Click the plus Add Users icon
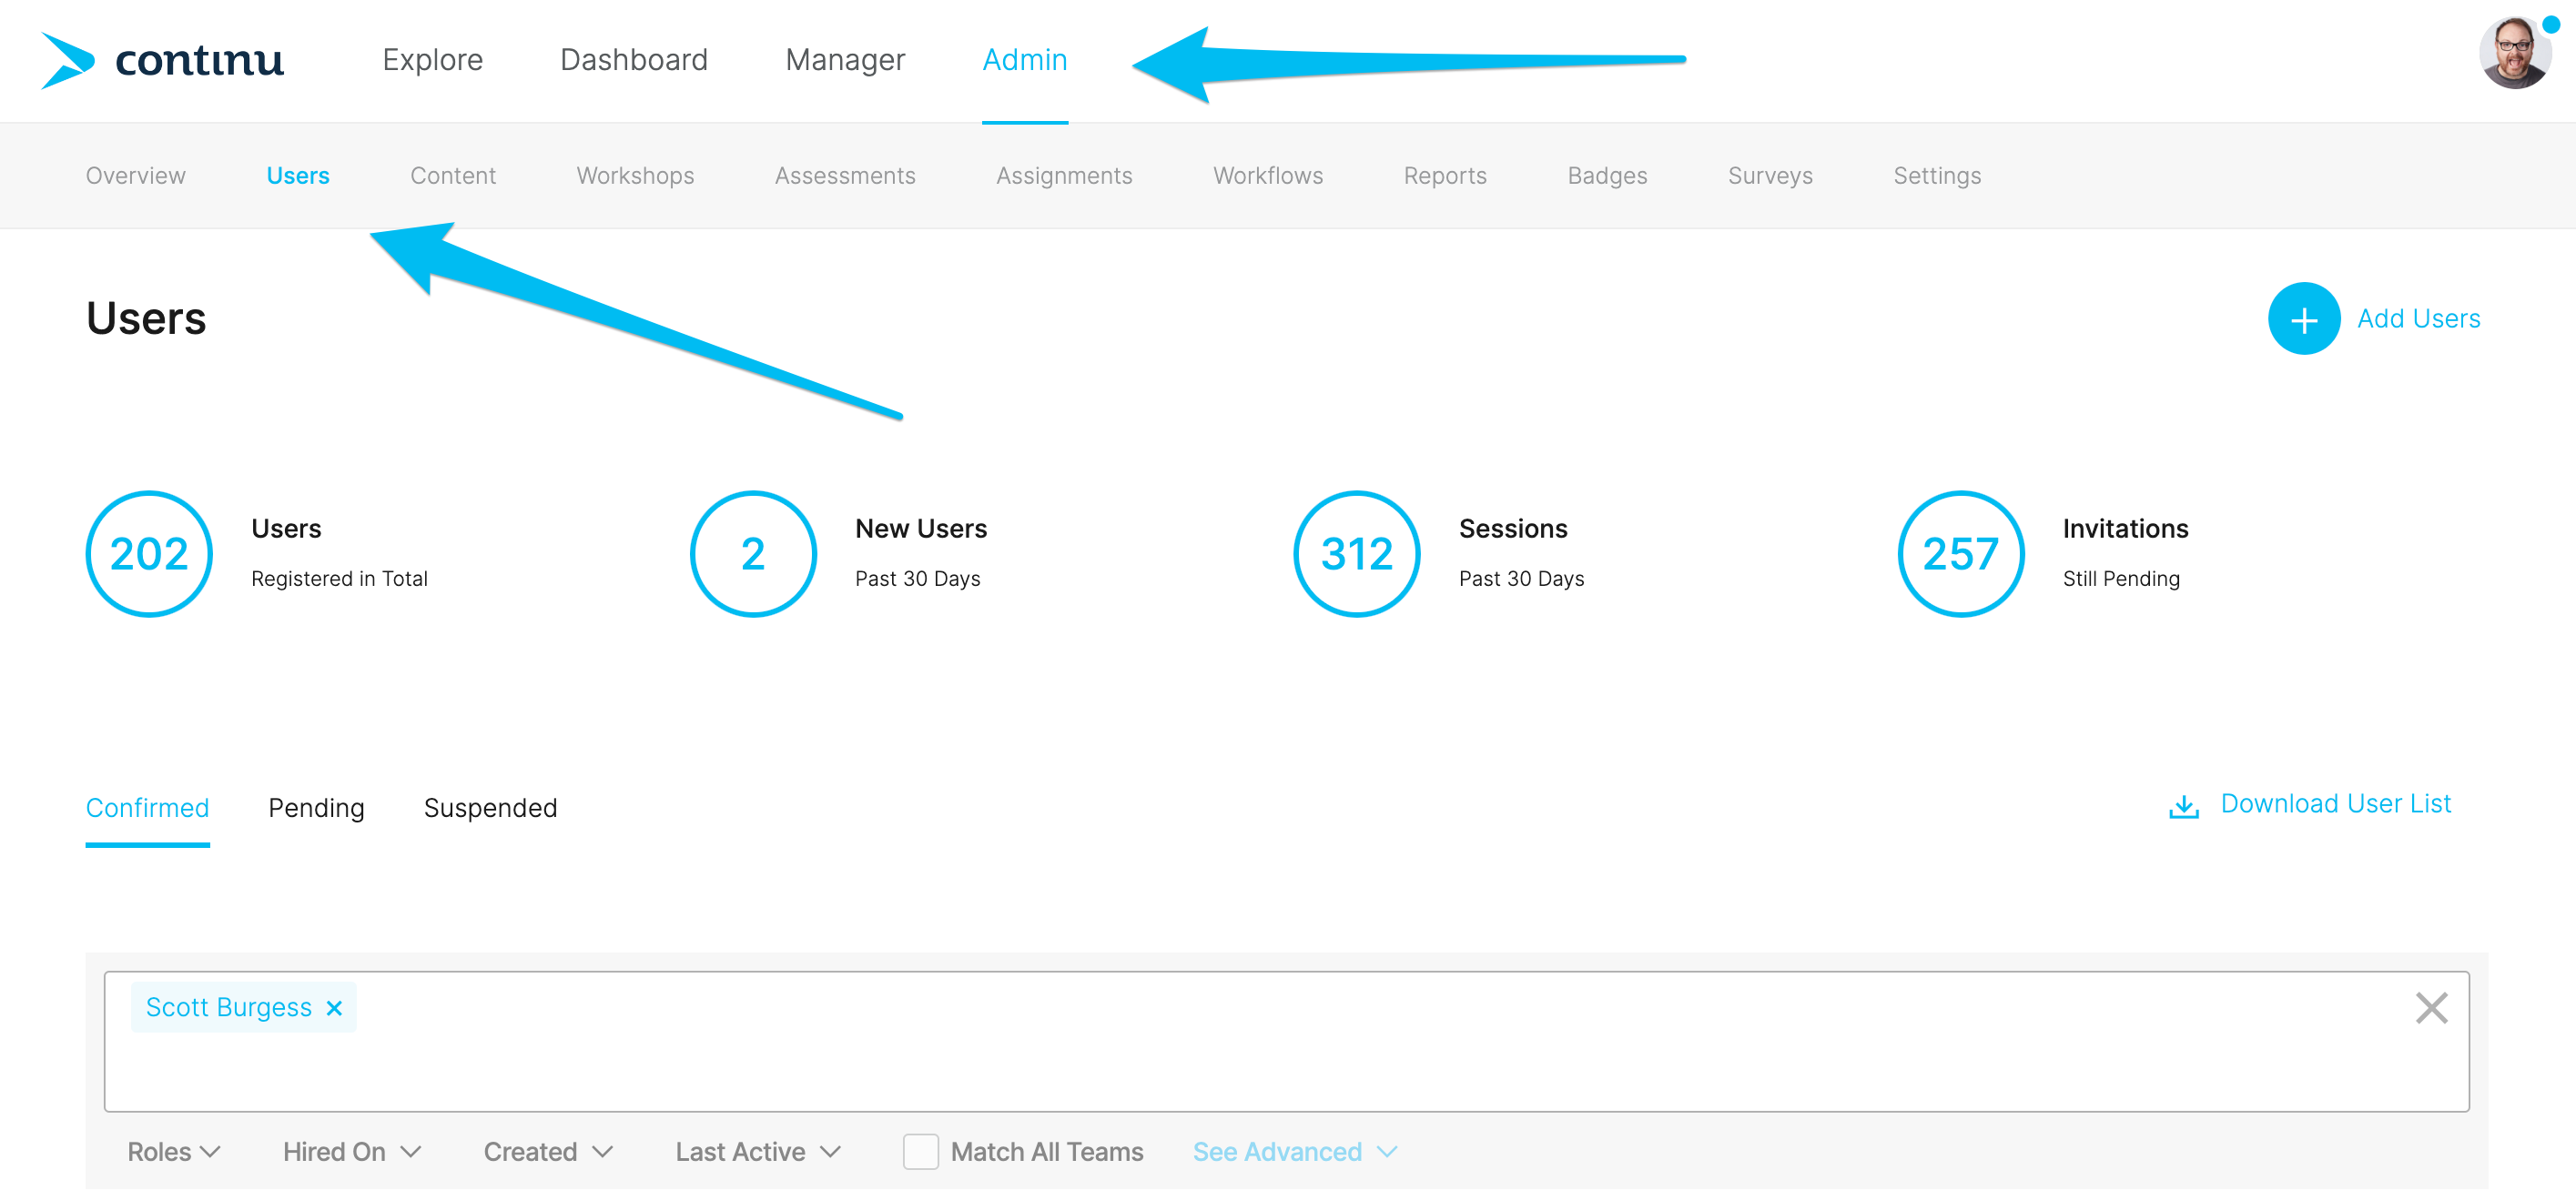The image size is (2576, 1190). click(x=2303, y=318)
